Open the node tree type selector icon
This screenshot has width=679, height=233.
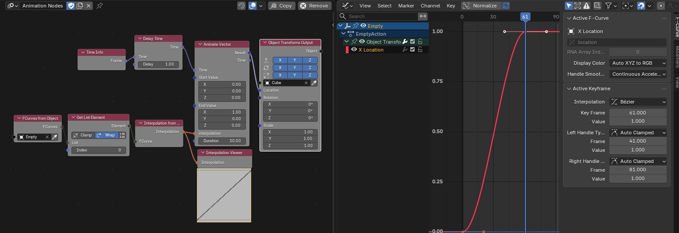pos(12,6)
